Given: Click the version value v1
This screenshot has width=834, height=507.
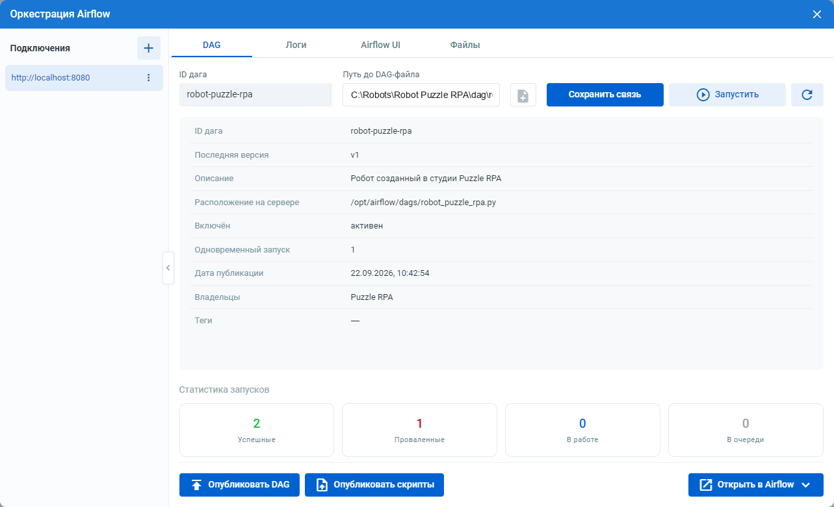Looking at the screenshot, I should (355, 155).
